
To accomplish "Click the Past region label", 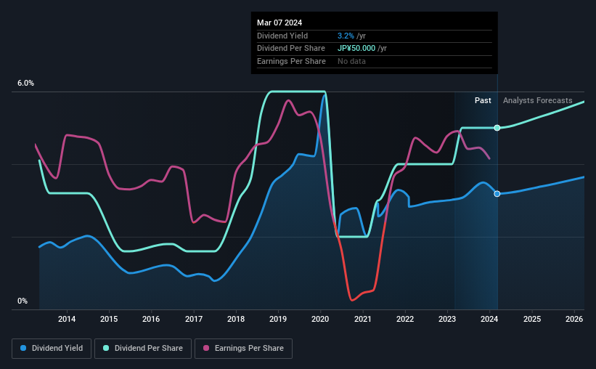I will click(483, 100).
